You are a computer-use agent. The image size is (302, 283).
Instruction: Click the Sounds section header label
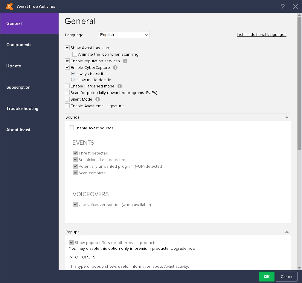pyautogui.click(x=72, y=117)
